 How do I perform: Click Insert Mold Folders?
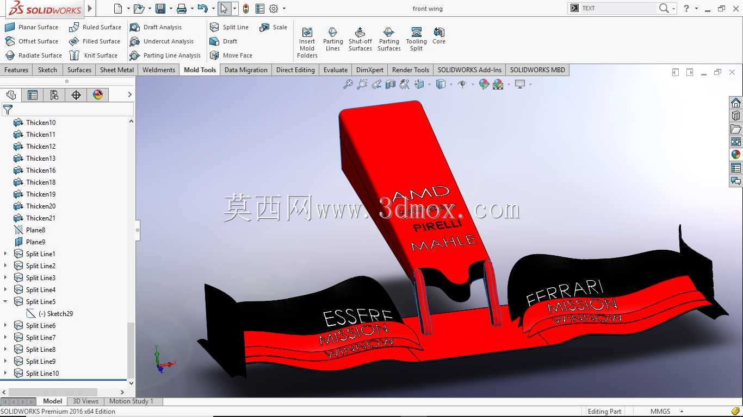click(x=307, y=42)
